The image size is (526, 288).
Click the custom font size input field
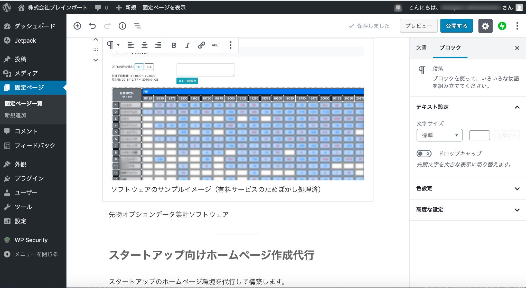pos(479,135)
